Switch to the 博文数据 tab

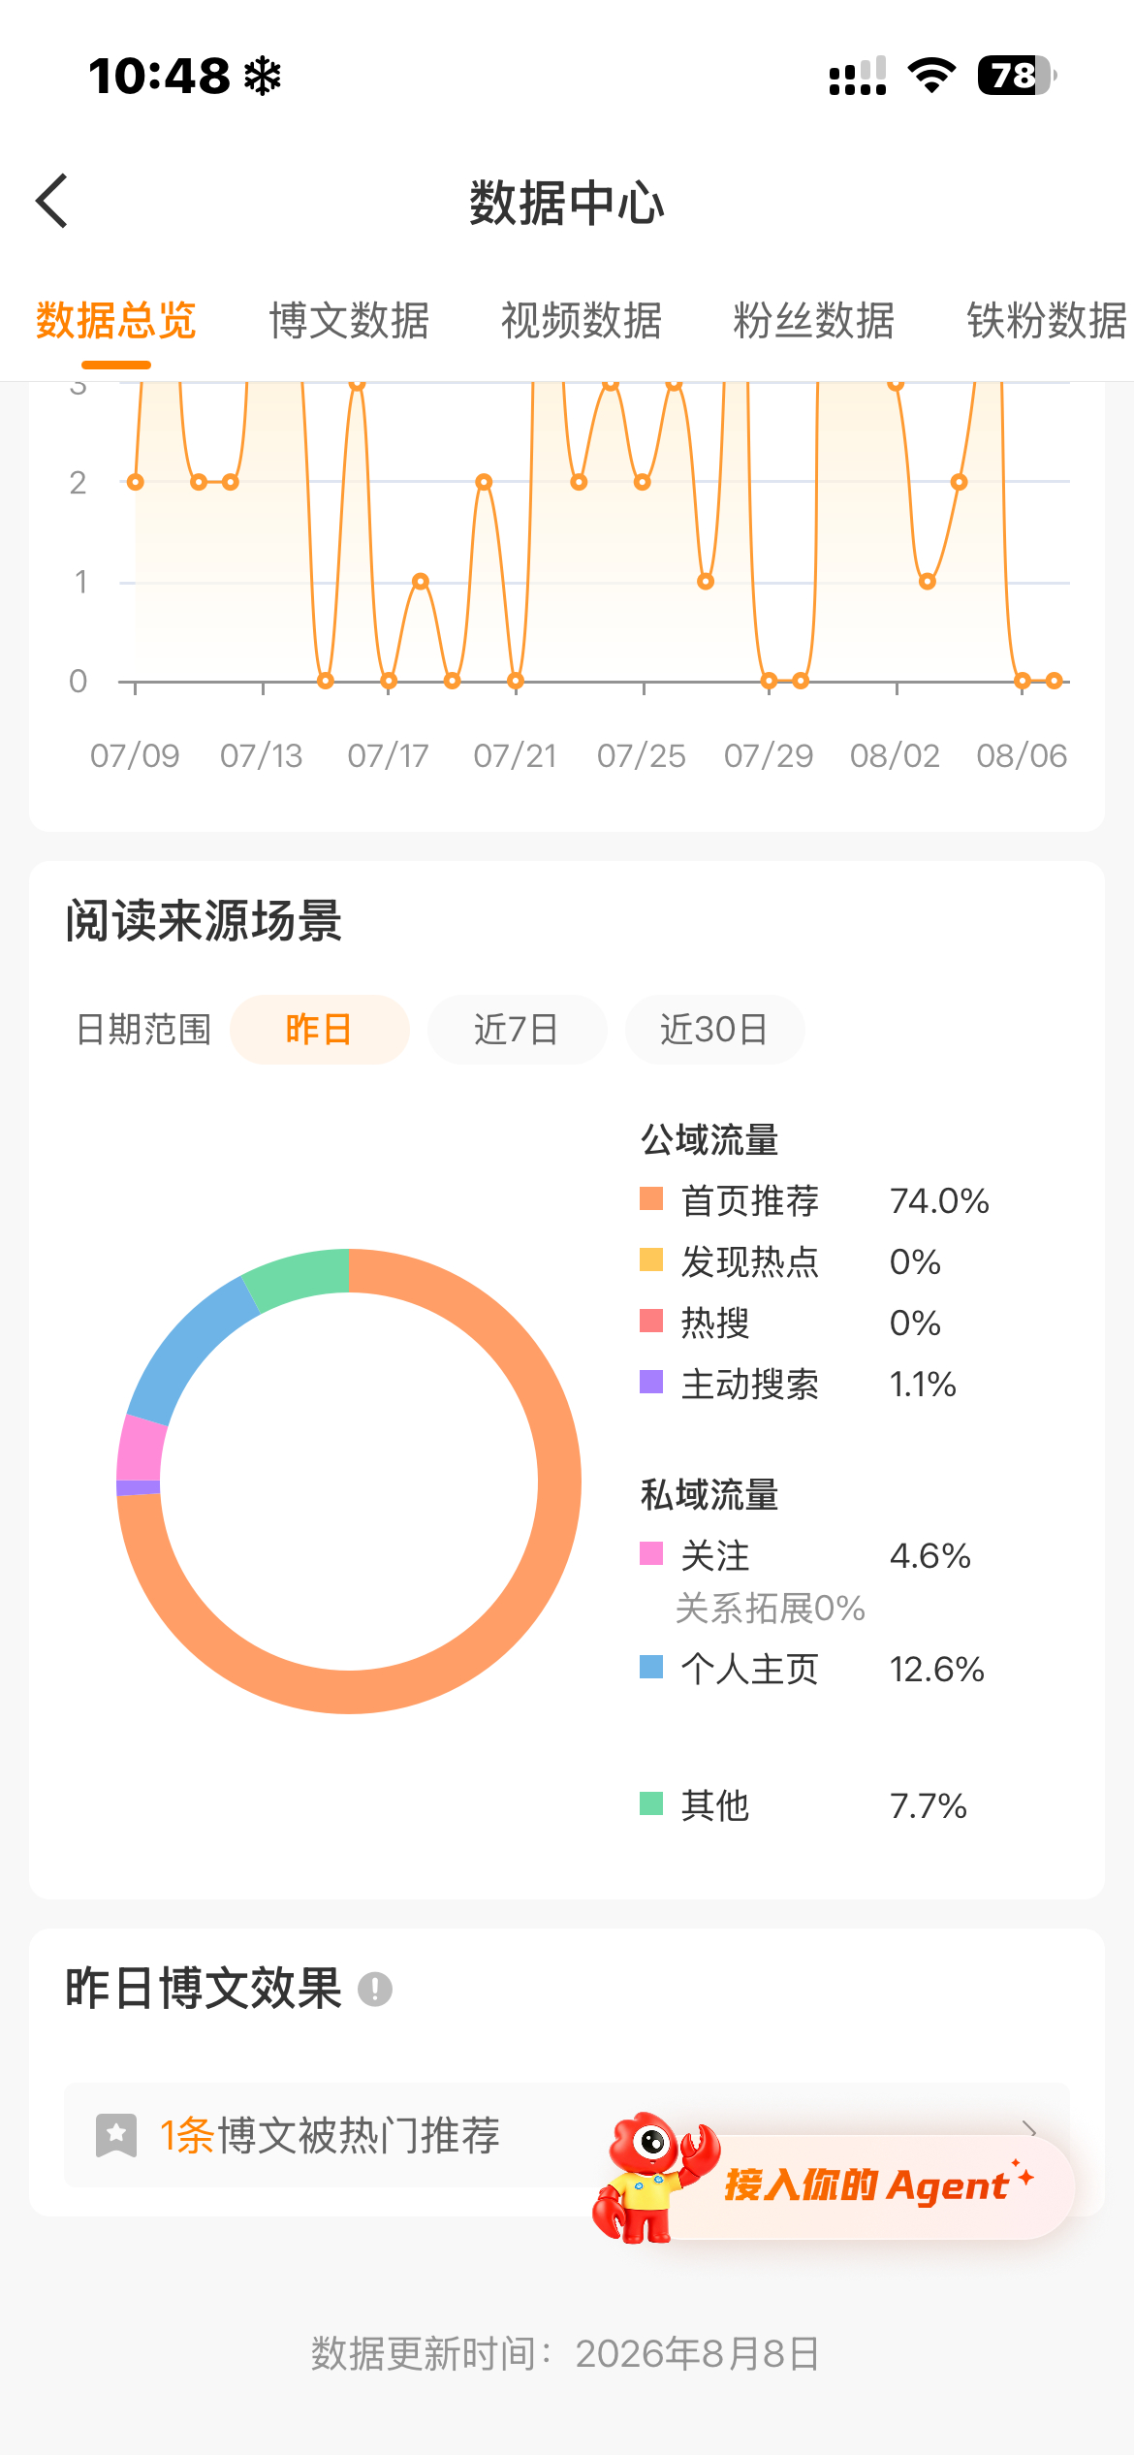pyautogui.click(x=349, y=321)
